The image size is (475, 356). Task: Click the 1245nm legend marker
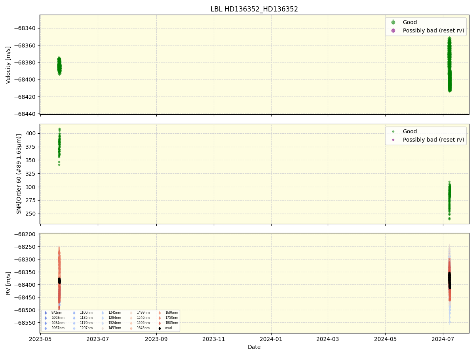pyautogui.click(x=103, y=313)
